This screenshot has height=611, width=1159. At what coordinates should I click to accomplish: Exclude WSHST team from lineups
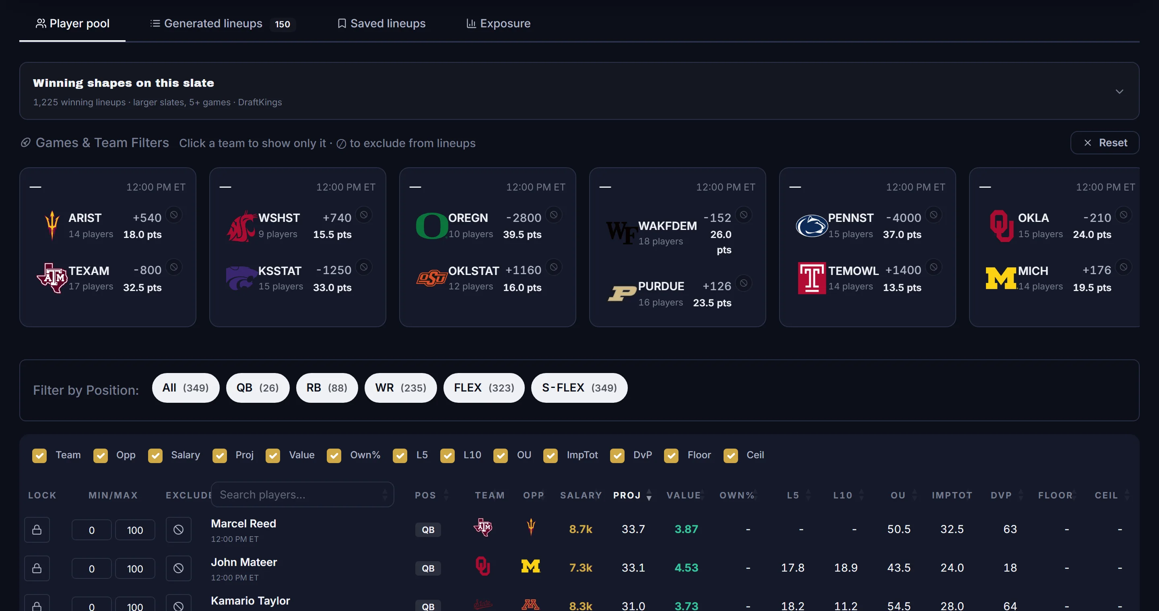(x=363, y=215)
